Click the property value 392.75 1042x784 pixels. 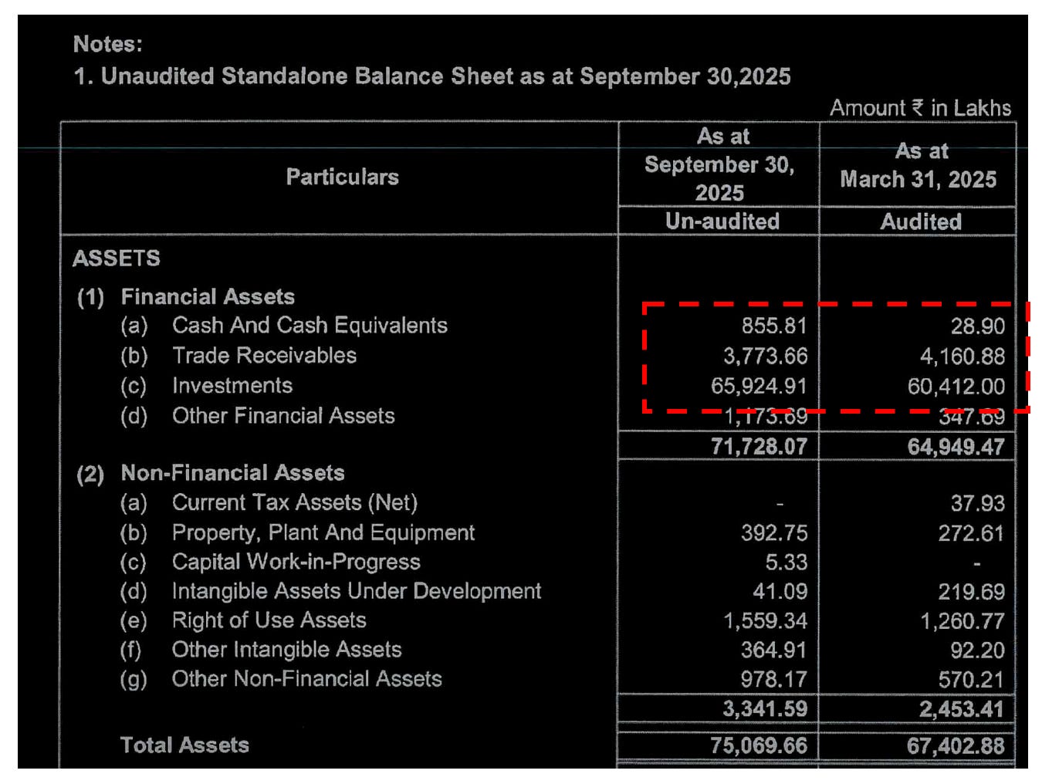tap(774, 533)
